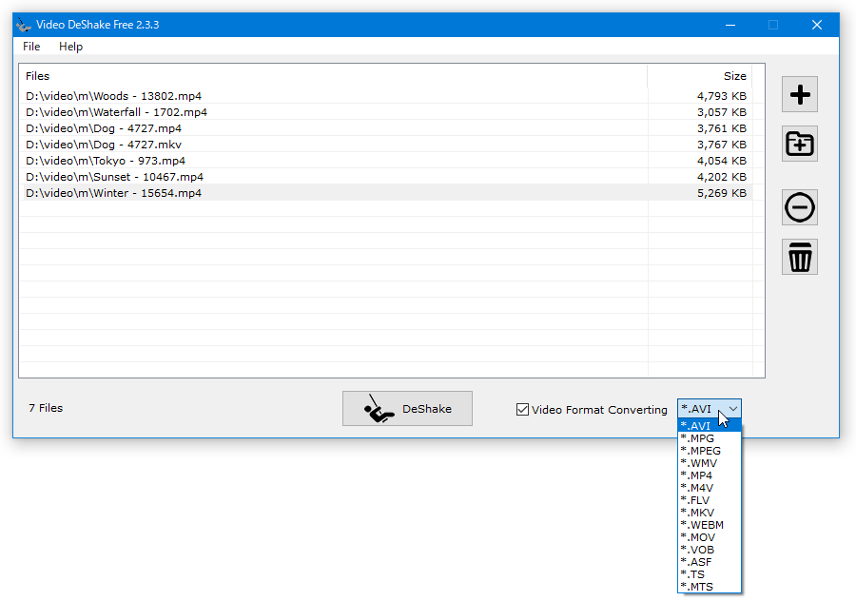Select the Winter - 15654.mp4 file row
This screenshot has height=601, width=856.
pos(386,193)
